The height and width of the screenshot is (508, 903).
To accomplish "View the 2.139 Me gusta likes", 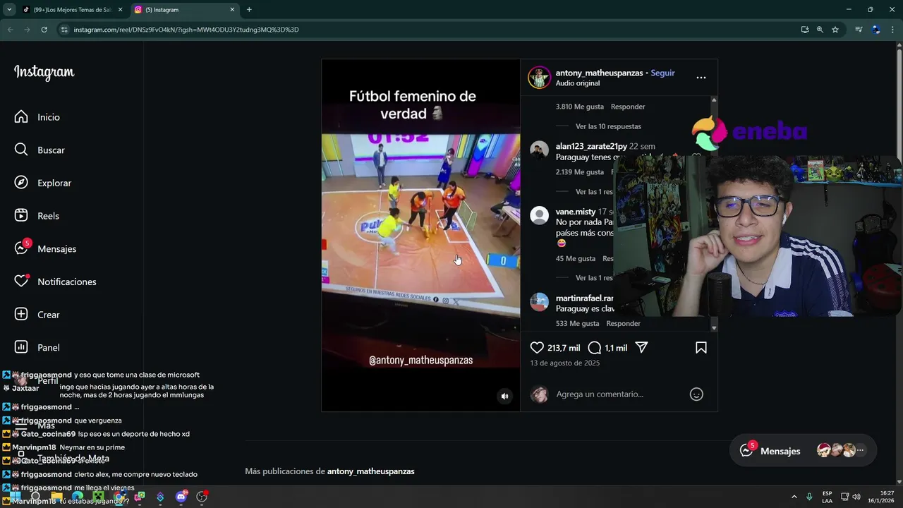I will pyautogui.click(x=579, y=172).
